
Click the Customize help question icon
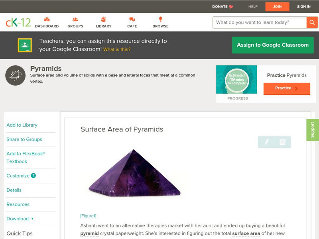click(33, 176)
